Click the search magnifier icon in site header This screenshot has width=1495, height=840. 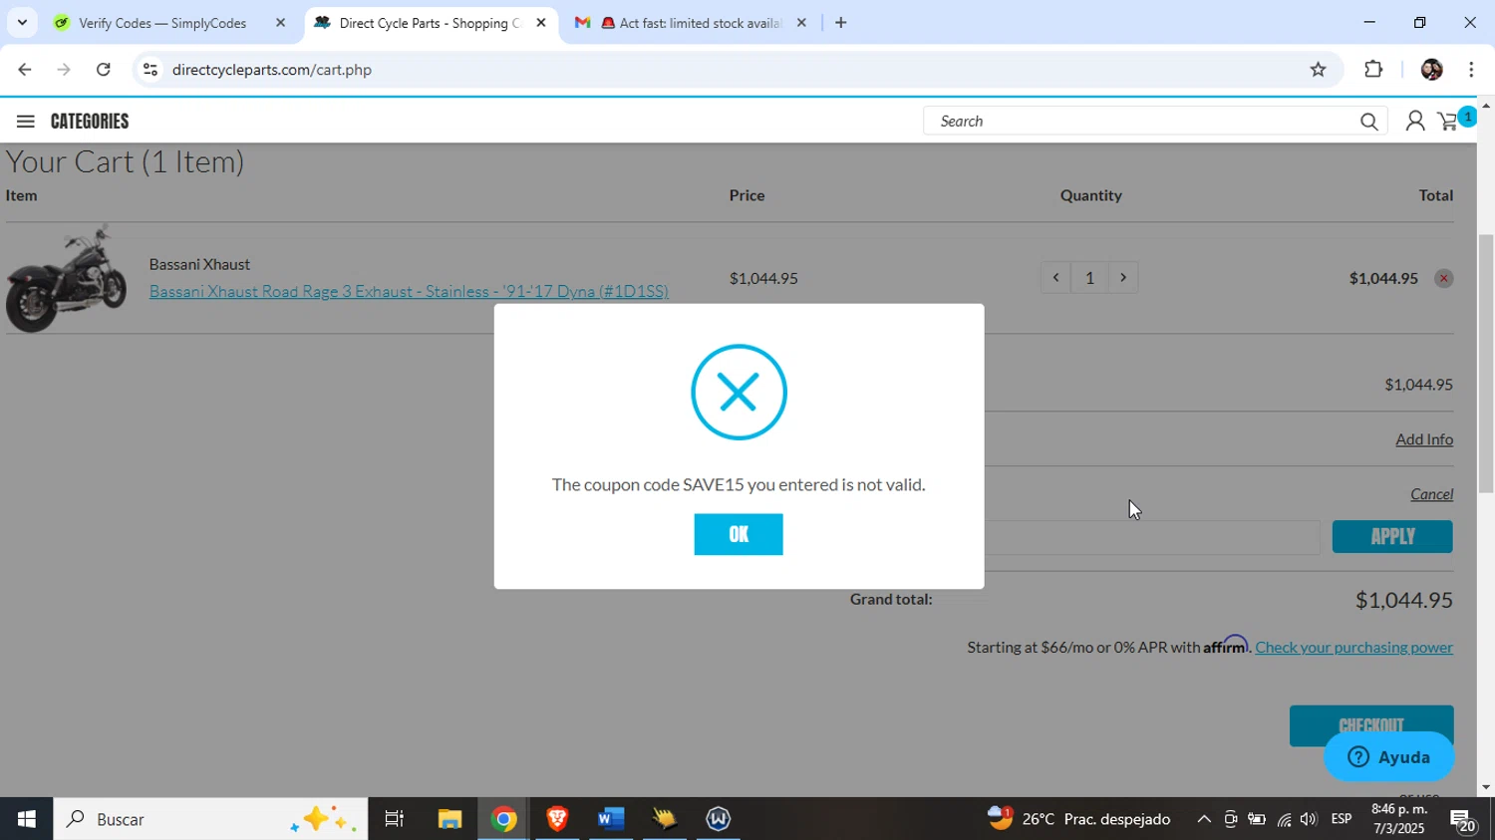(x=1368, y=122)
